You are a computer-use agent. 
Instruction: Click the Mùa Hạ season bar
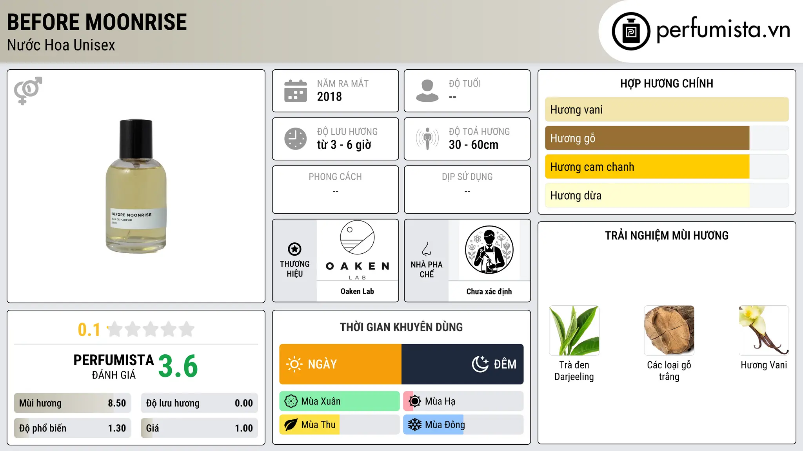(463, 401)
